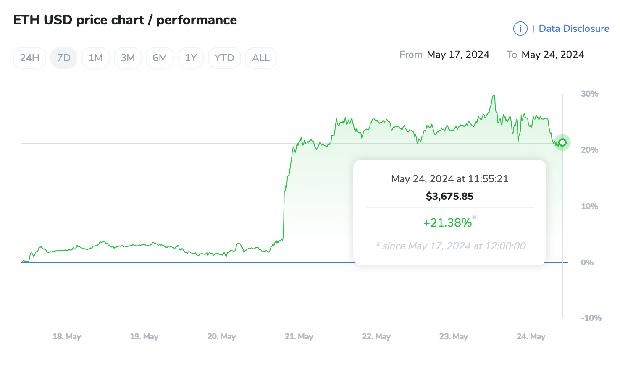Select the 7D time range
620x367 pixels.
(64, 58)
